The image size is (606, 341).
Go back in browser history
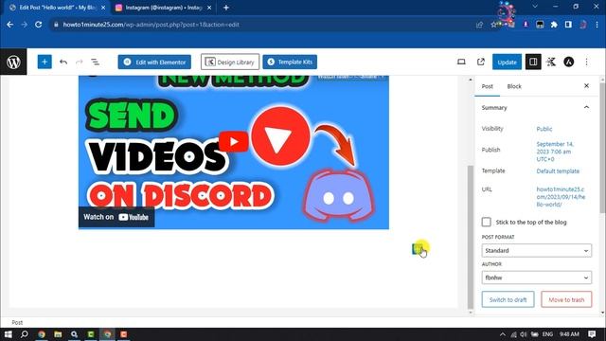pyautogui.click(x=10, y=25)
